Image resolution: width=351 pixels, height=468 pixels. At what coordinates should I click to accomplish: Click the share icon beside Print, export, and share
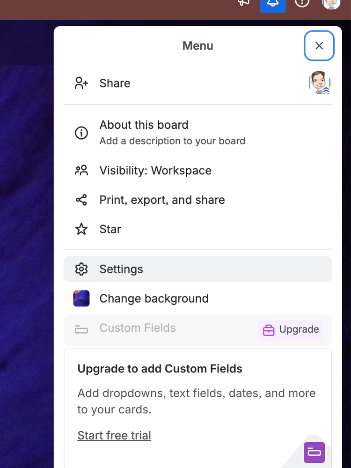[x=81, y=200]
